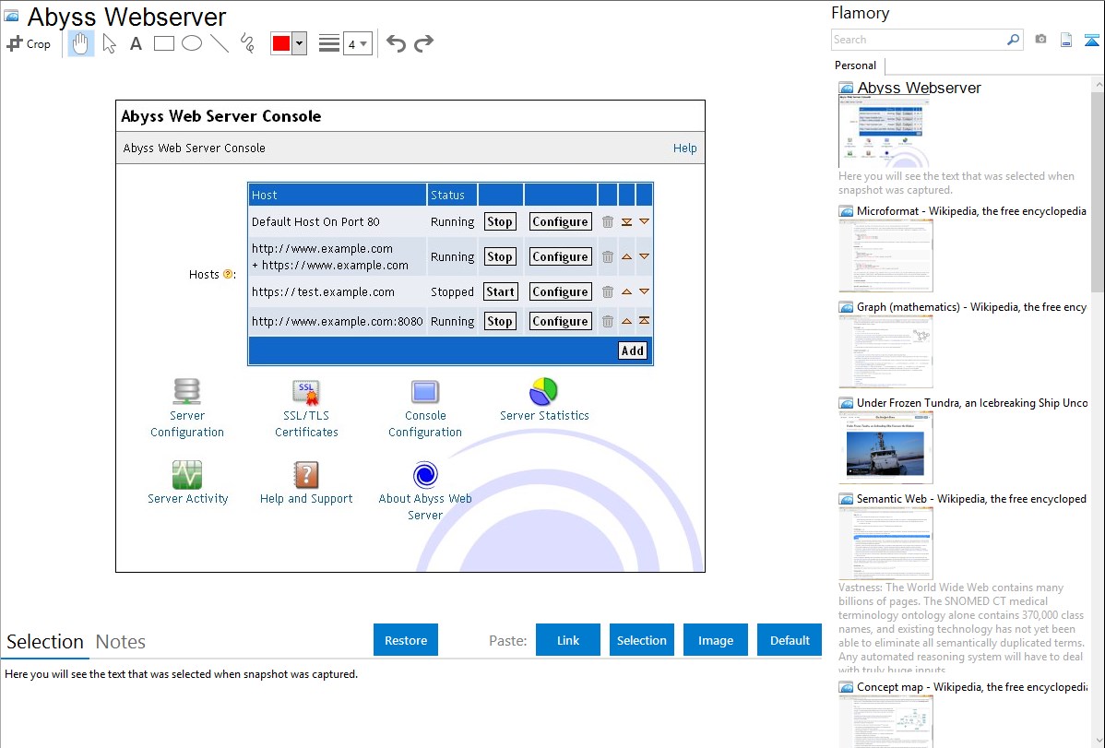
Task: Click the camera capture icon
Action: pyautogui.click(x=1040, y=40)
